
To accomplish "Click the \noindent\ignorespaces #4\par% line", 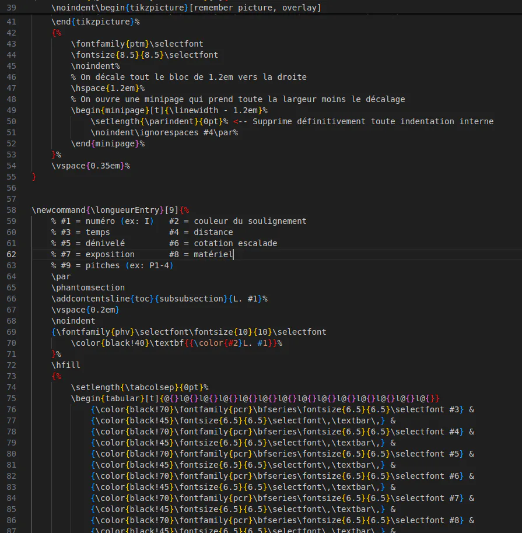I will coord(164,132).
